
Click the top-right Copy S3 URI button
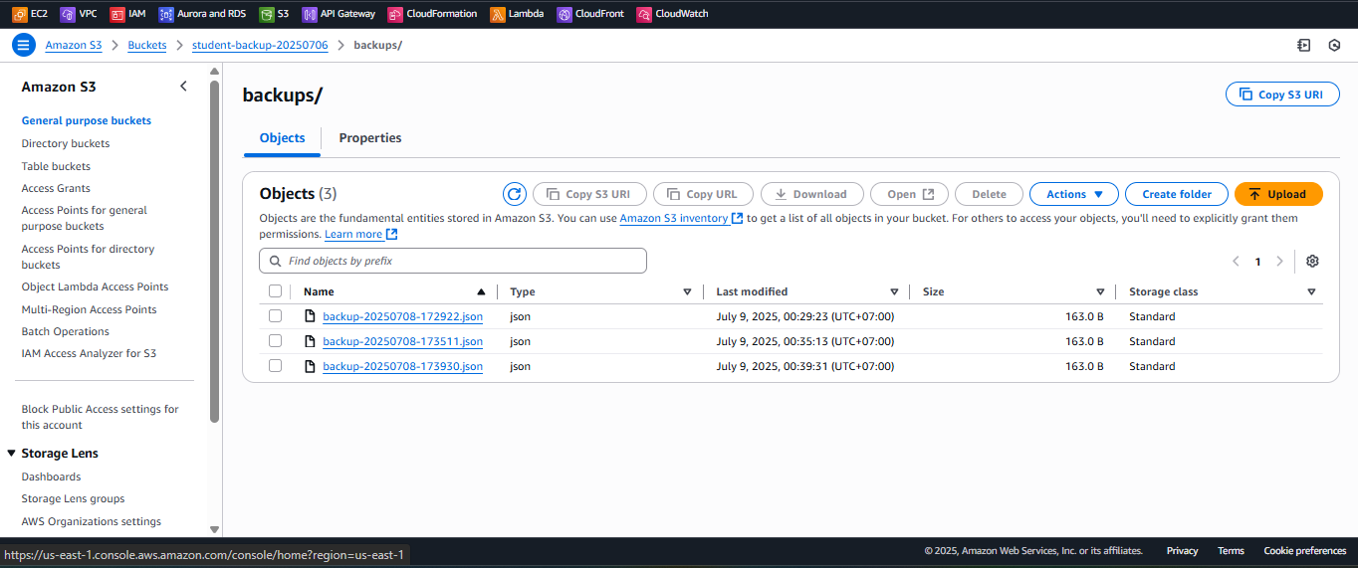pyautogui.click(x=1280, y=95)
